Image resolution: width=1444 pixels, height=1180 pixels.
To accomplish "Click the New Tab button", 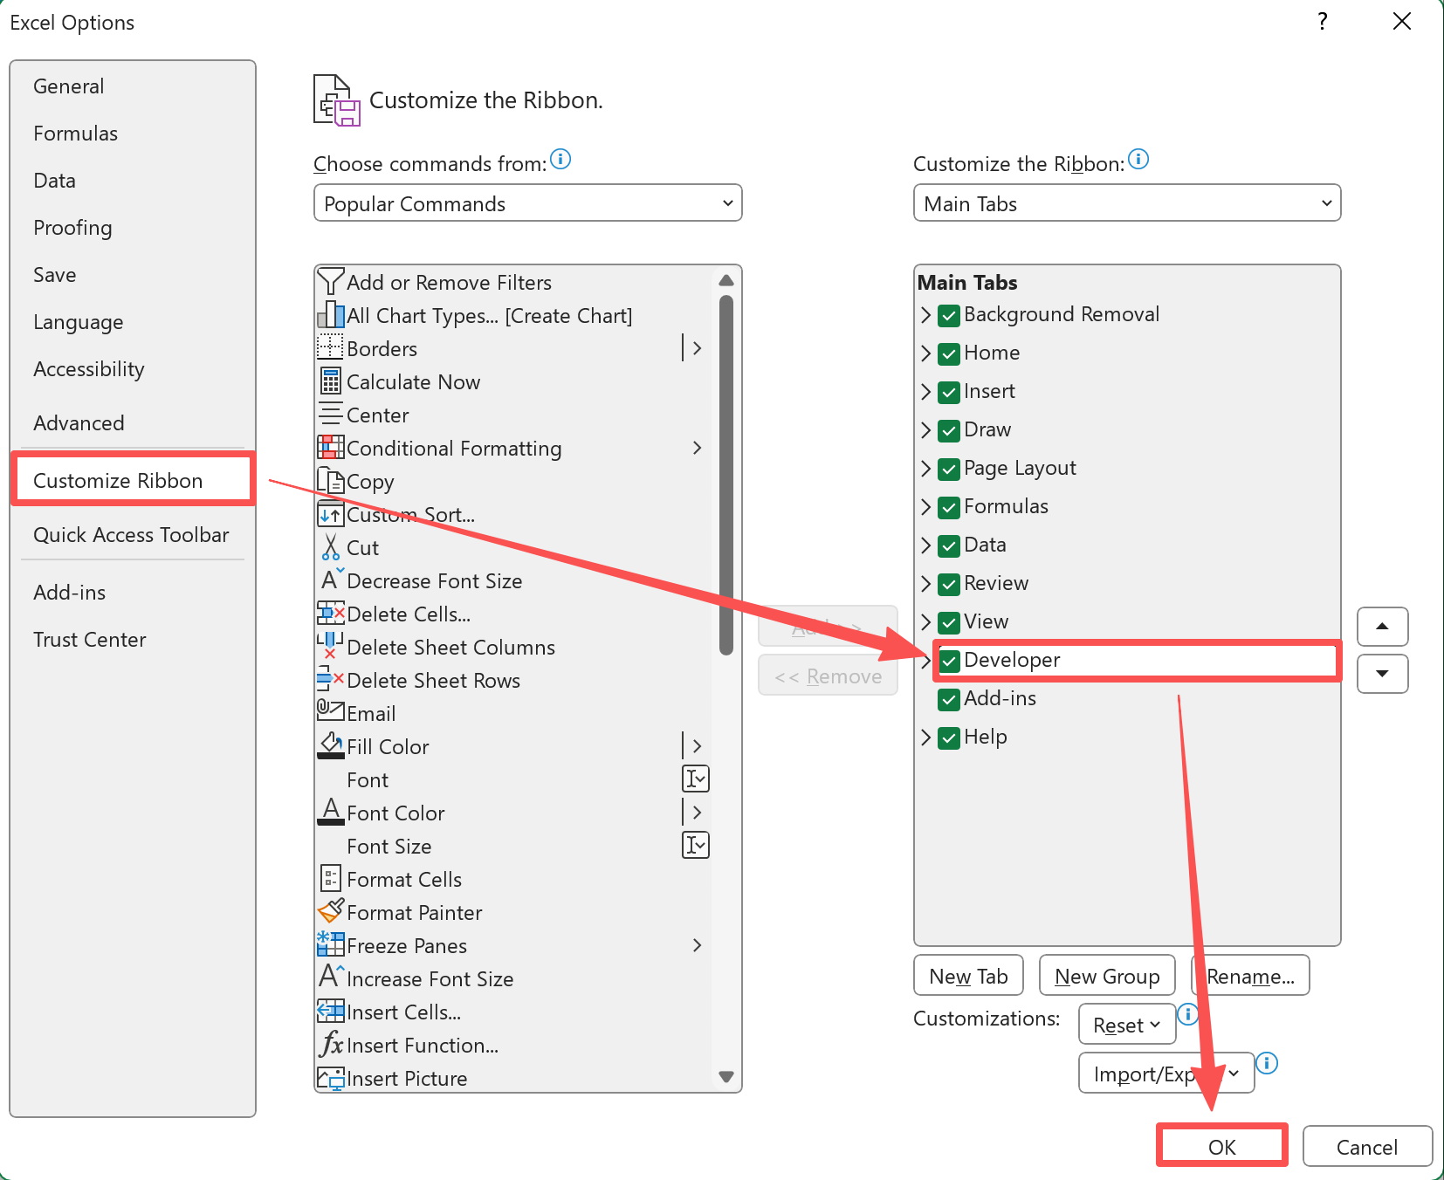I will click(x=968, y=976).
